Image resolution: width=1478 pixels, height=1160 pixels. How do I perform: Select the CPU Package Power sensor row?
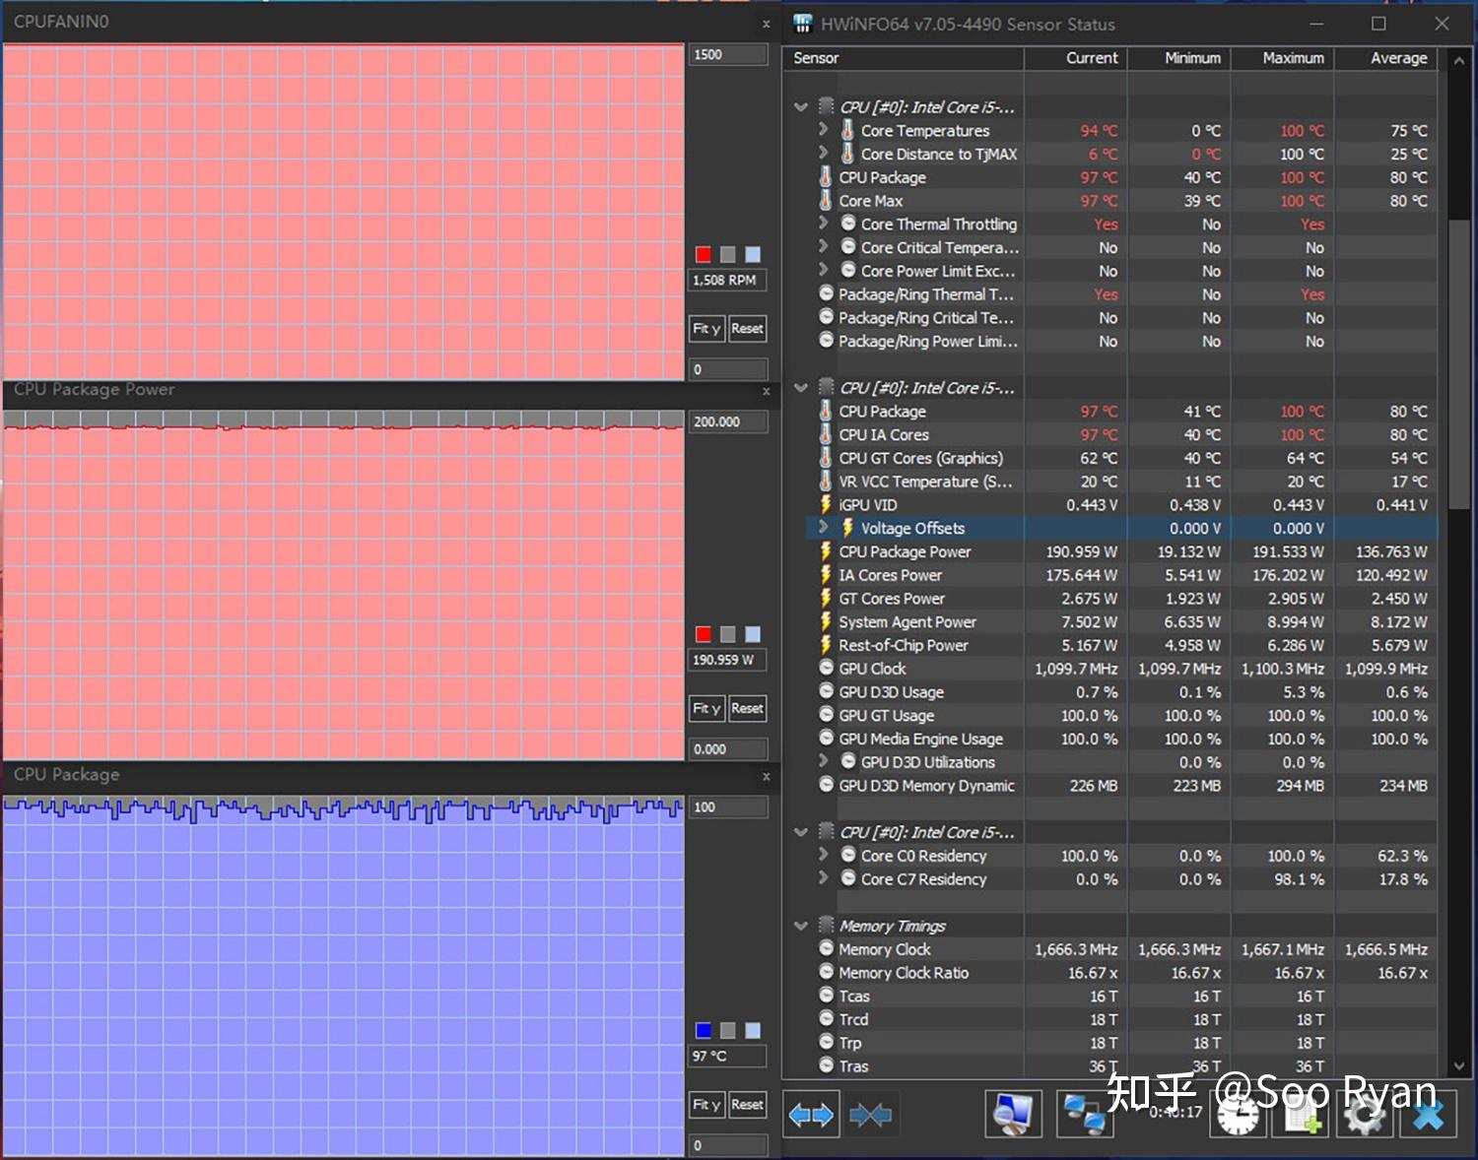[1121, 551]
